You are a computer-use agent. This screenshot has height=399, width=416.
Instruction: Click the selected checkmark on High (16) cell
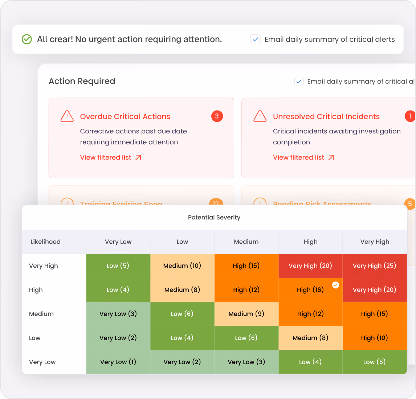(336, 285)
